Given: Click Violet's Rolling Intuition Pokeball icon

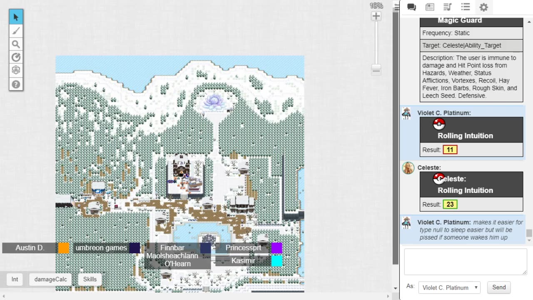Looking at the screenshot, I should pos(439,124).
